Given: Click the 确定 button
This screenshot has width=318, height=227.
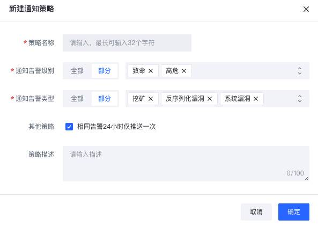Looking at the screenshot, I should (294, 212).
